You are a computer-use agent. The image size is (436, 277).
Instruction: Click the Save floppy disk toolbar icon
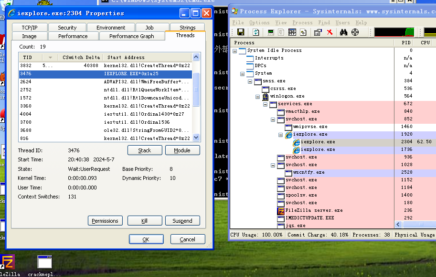pos(241,32)
